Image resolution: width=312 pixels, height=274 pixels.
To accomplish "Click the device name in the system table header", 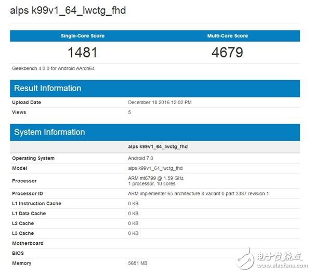I will coord(158,147).
